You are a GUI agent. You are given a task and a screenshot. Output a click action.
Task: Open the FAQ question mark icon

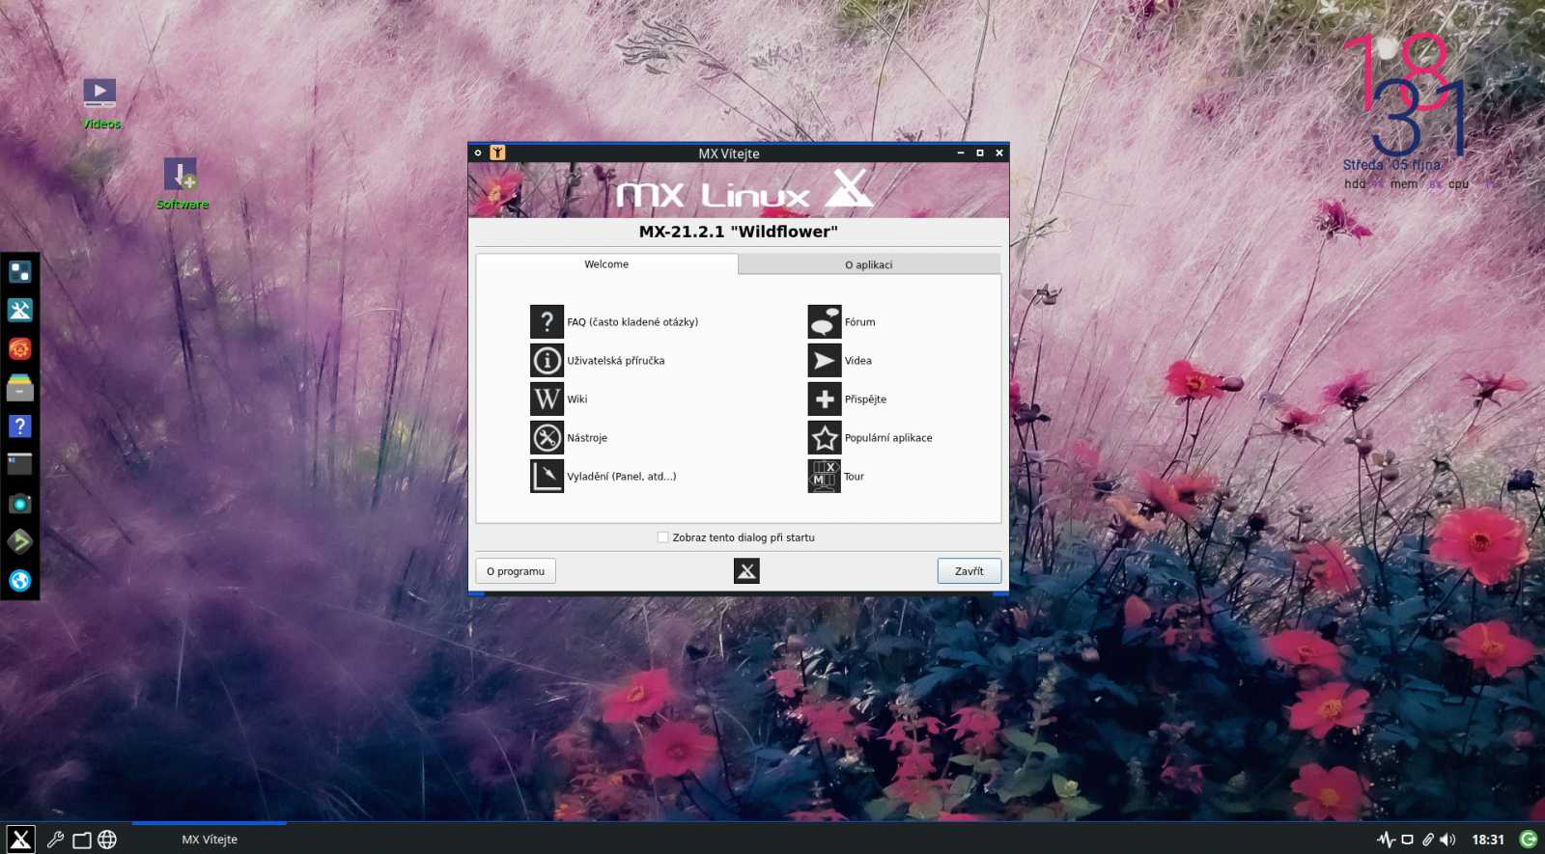(547, 321)
